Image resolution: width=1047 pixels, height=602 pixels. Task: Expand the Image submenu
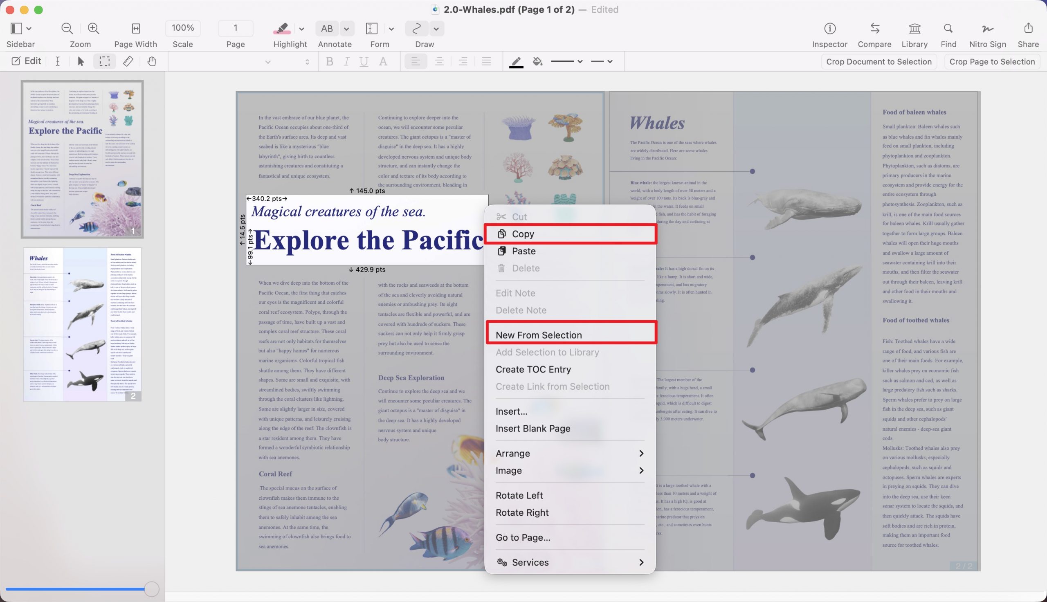[570, 471]
